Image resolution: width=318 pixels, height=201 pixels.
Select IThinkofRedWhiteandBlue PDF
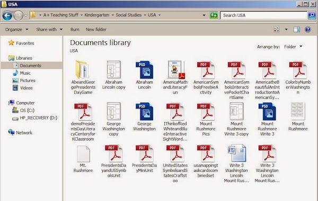(x=175, y=122)
